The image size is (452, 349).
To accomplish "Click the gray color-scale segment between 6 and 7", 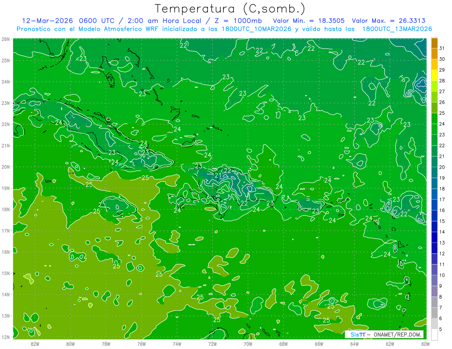I will pyautogui.click(x=434, y=313).
